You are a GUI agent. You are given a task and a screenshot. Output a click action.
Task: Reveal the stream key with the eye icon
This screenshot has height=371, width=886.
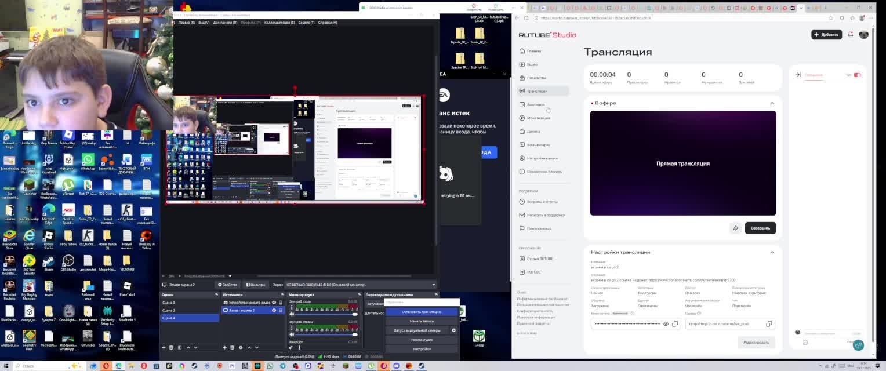coord(666,324)
